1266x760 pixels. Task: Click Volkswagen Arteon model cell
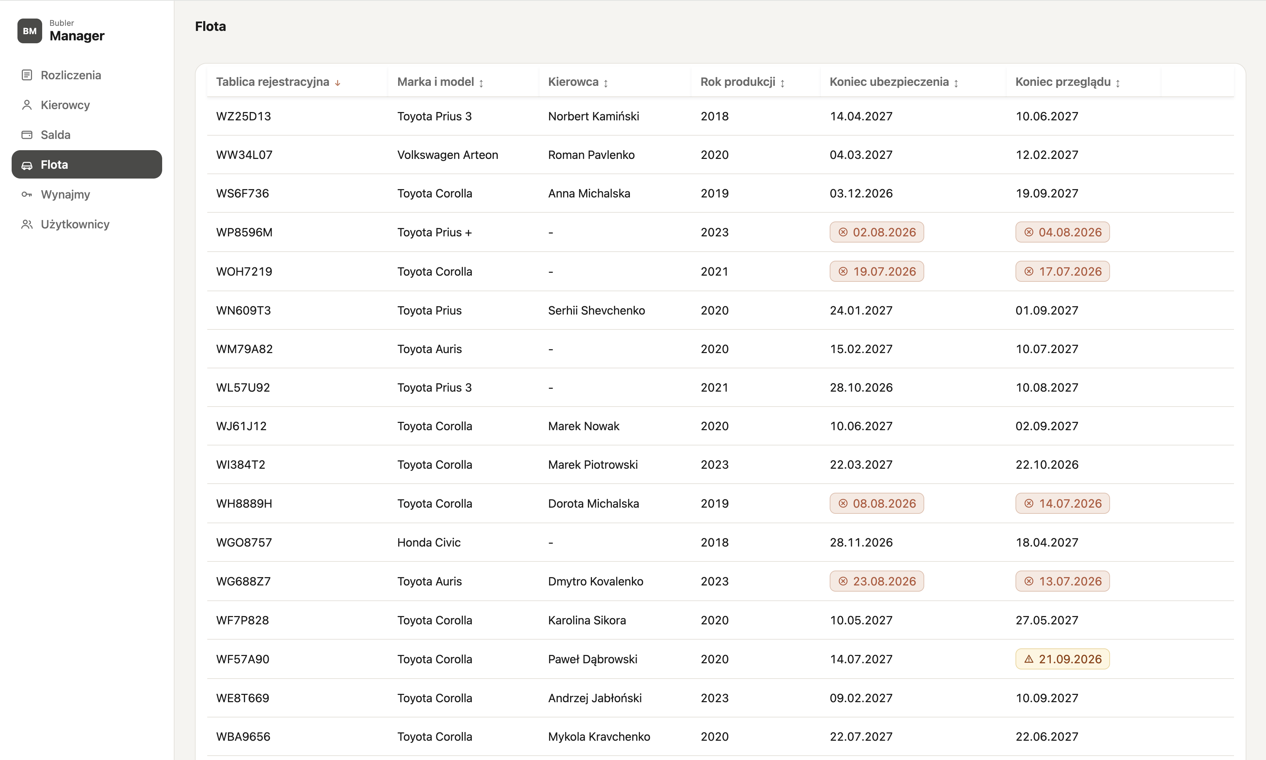pos(448,155)
